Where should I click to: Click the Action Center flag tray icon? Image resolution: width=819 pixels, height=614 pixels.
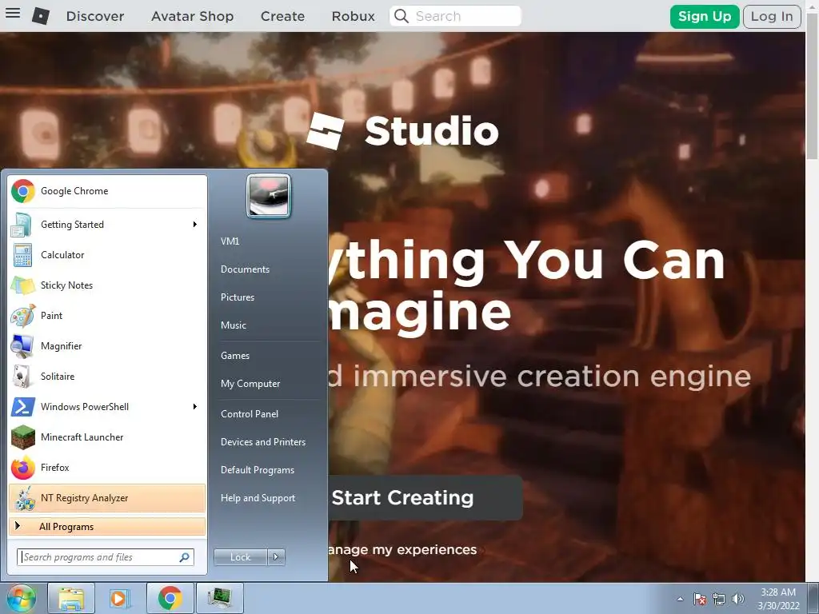[x=700, y=599]
